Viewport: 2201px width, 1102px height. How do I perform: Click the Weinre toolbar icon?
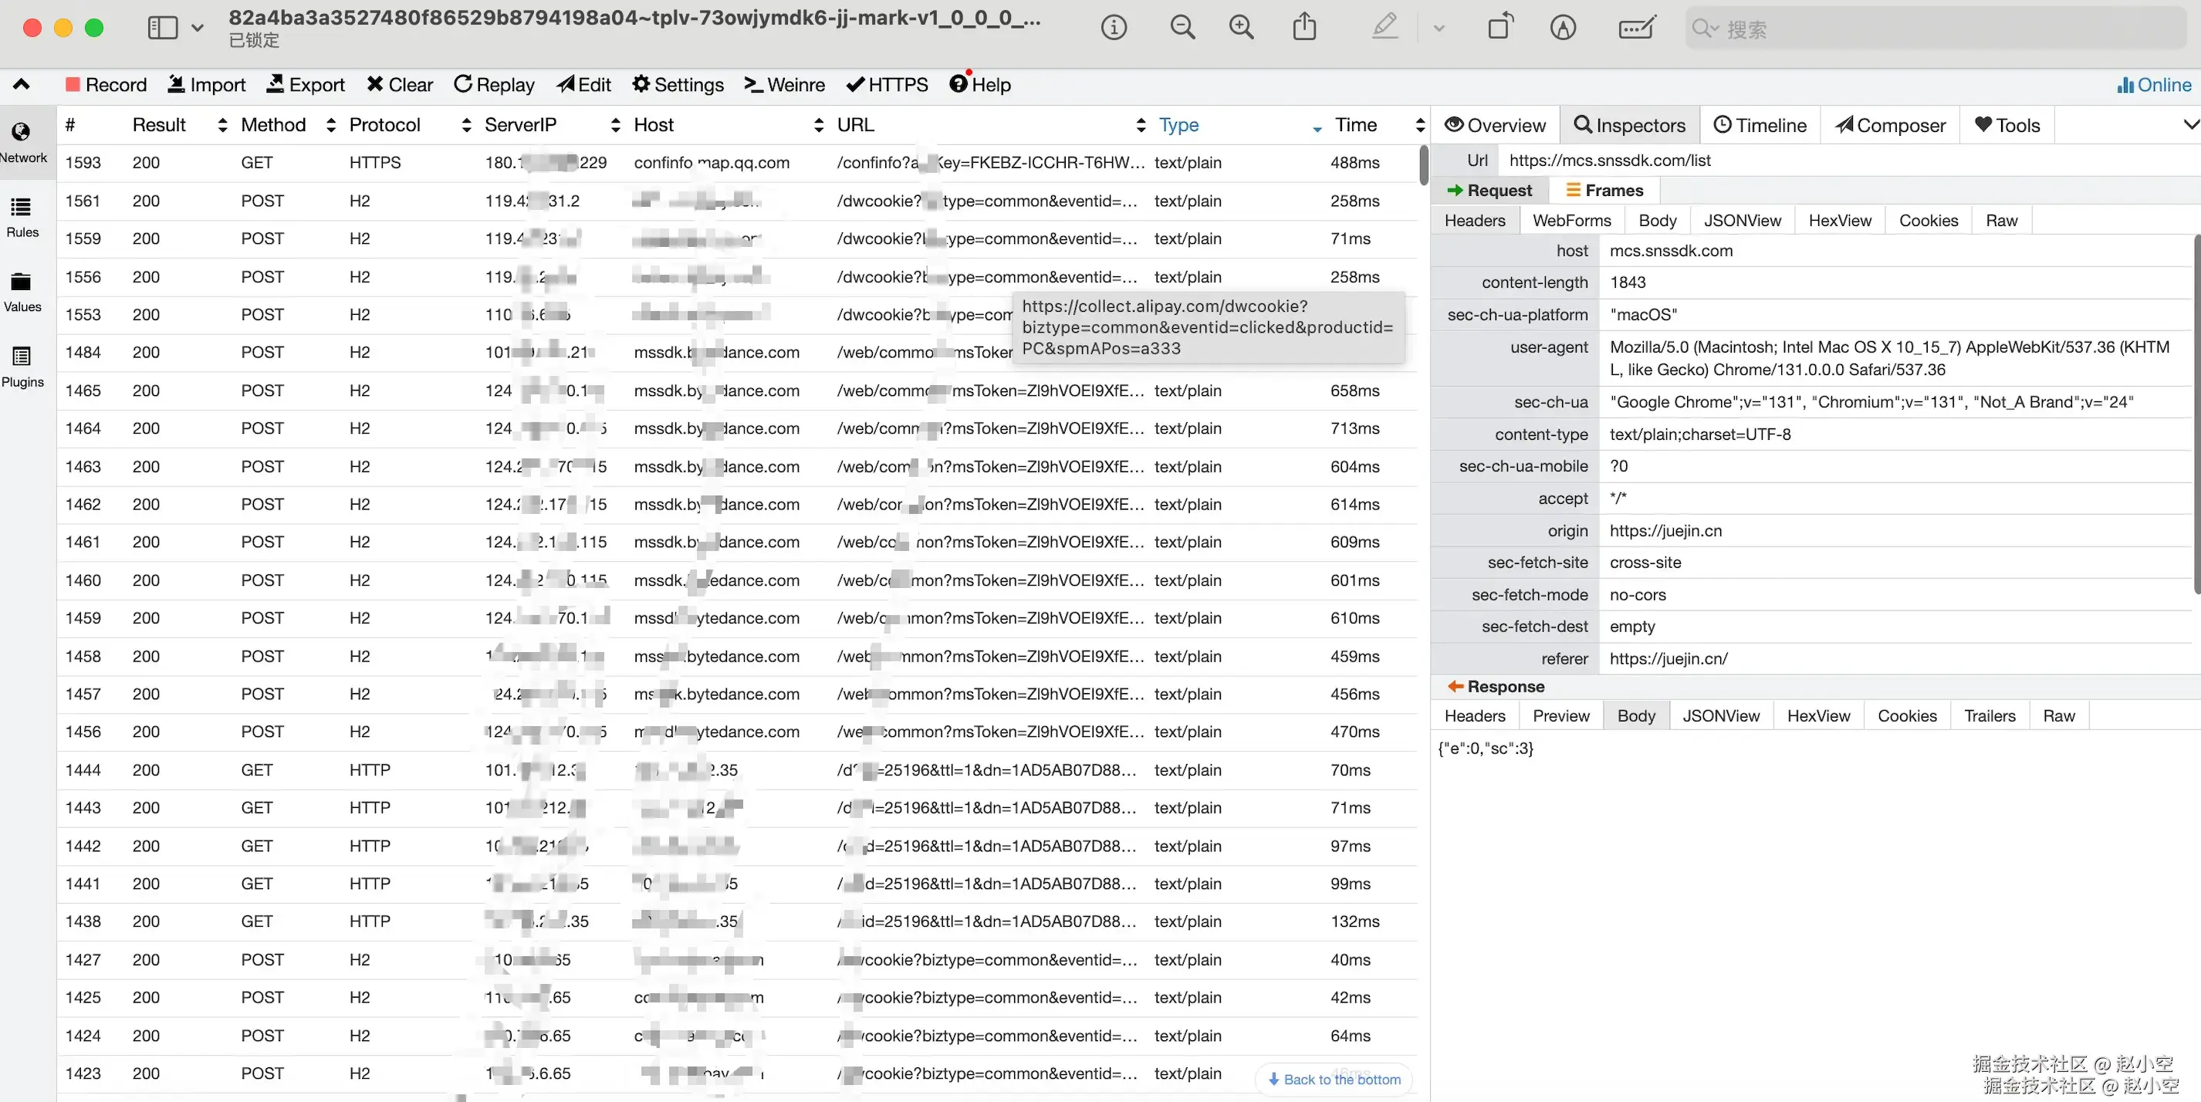coord(752,85)
